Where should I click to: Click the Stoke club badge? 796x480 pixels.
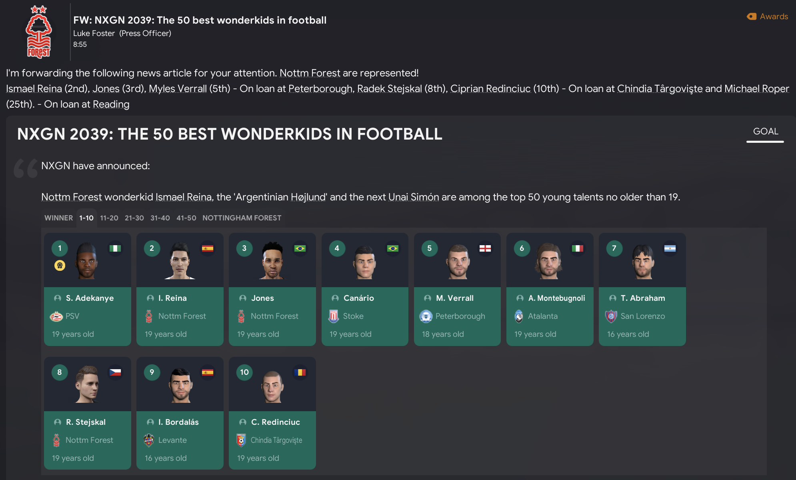click(x=334, y=316)
